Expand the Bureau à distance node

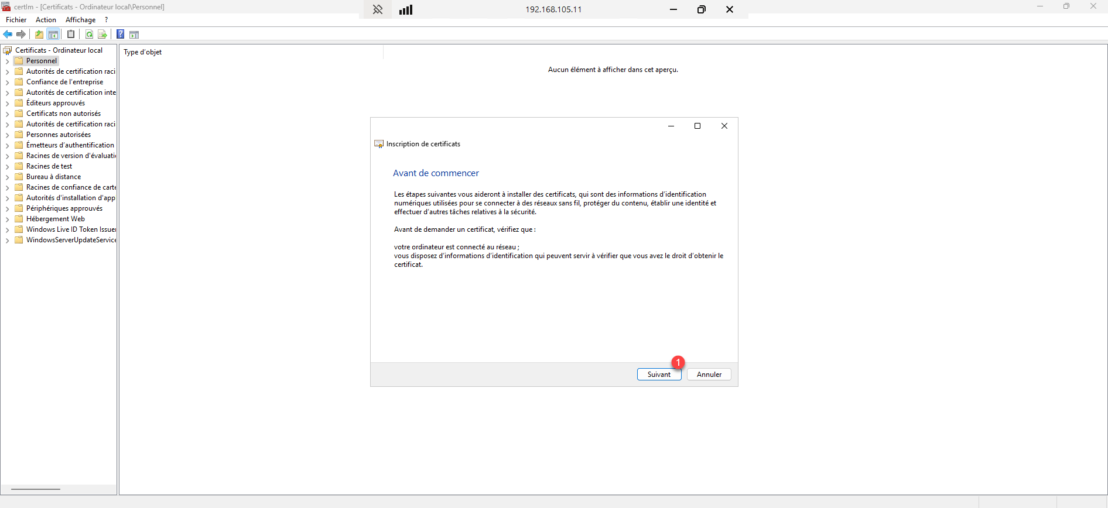[7, 177]
